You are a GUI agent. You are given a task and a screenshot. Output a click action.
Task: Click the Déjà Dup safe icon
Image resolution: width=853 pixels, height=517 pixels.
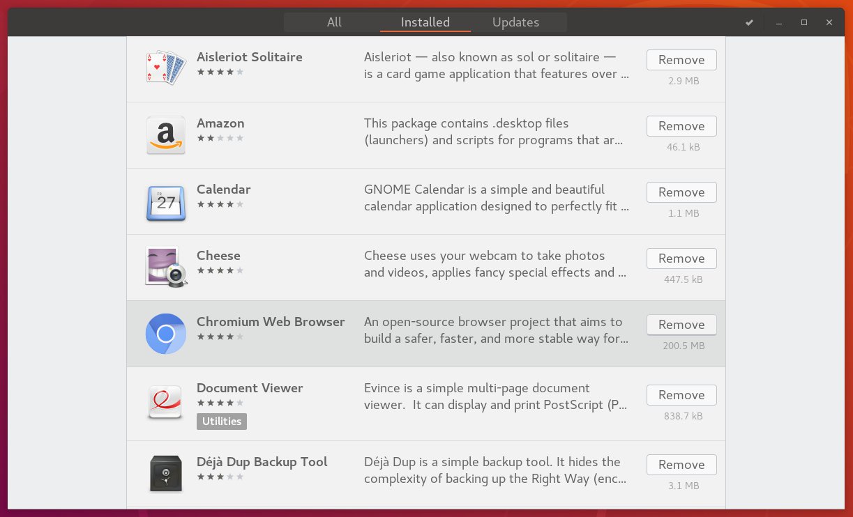tap(165, 473)
